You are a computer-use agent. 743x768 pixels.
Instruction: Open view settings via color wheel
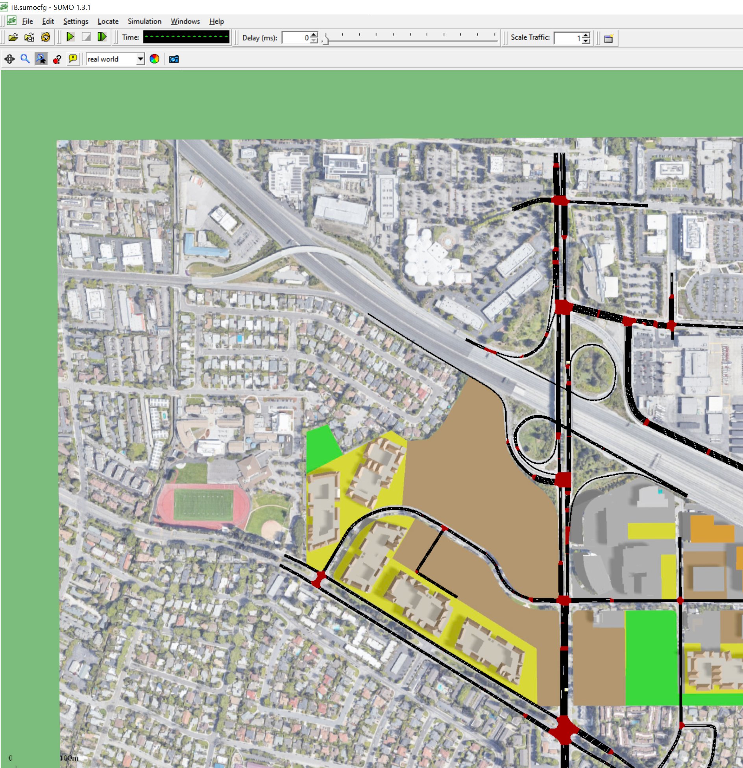click(154, 59)
